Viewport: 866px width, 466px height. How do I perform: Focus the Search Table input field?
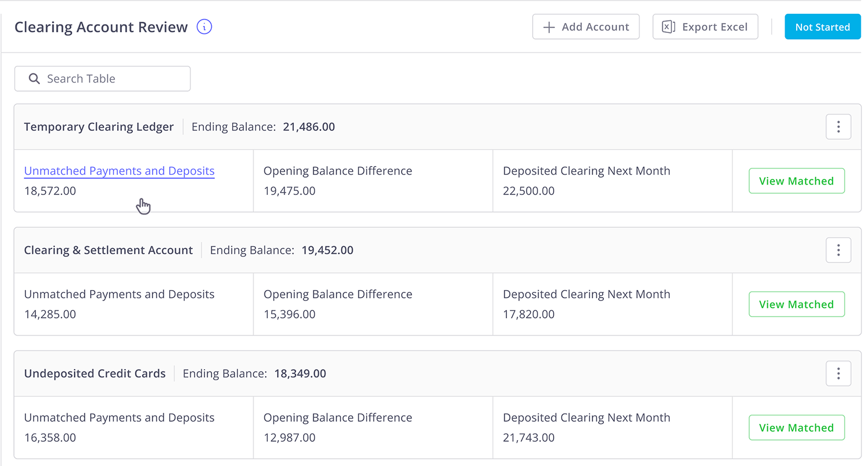102,79
